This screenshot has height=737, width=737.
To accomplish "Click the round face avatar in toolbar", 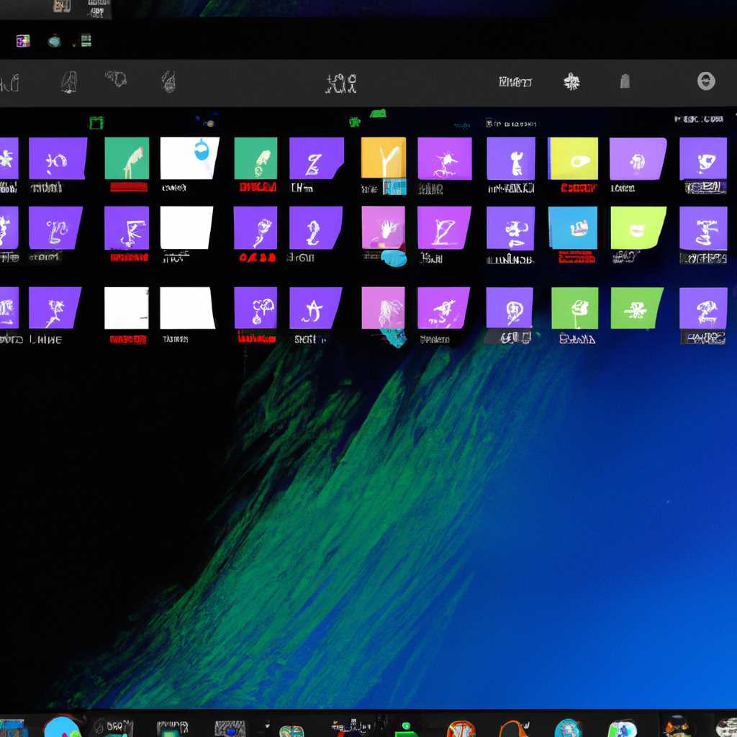I will [x=706, y=81].
